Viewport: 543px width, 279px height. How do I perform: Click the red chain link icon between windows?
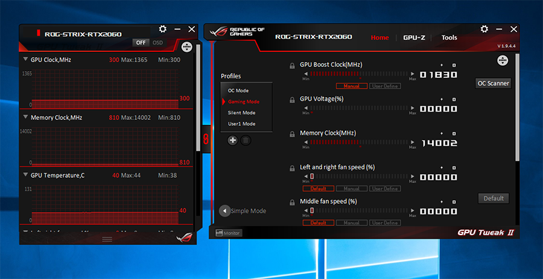click(x=205, y=139)
